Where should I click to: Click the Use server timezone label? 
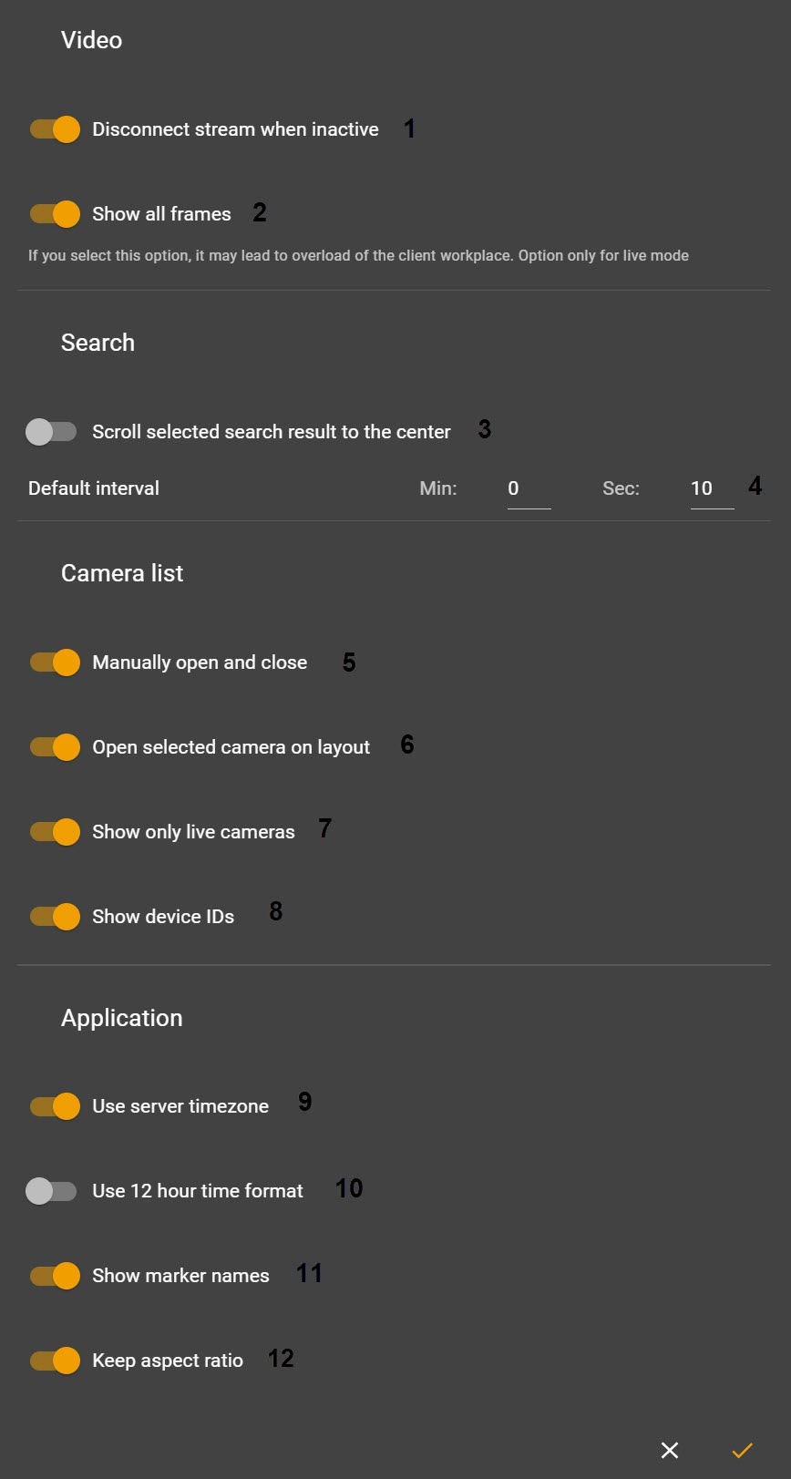pos(180,1106)
